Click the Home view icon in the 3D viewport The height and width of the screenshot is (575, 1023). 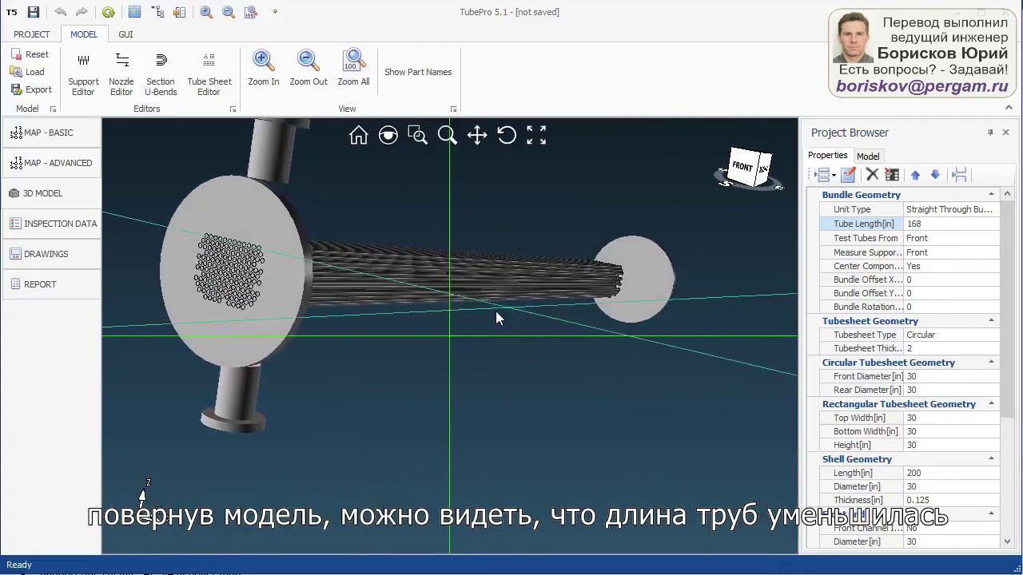point(359,136)
